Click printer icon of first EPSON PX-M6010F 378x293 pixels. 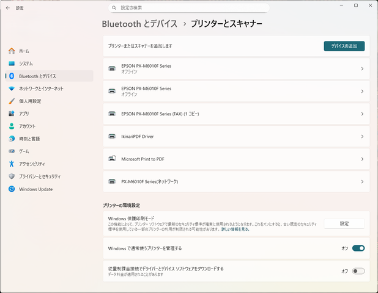112,68
